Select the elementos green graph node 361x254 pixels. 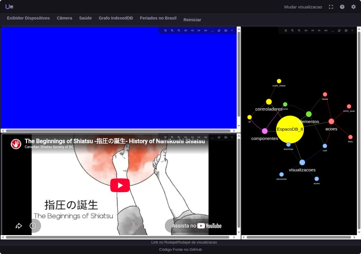309,114
